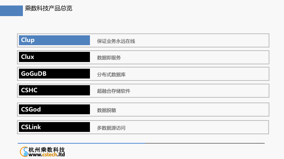Screen dimensions: 284x159
Task: Click the 保证业务永远在线 description text
Action: (x=116, y=41)
